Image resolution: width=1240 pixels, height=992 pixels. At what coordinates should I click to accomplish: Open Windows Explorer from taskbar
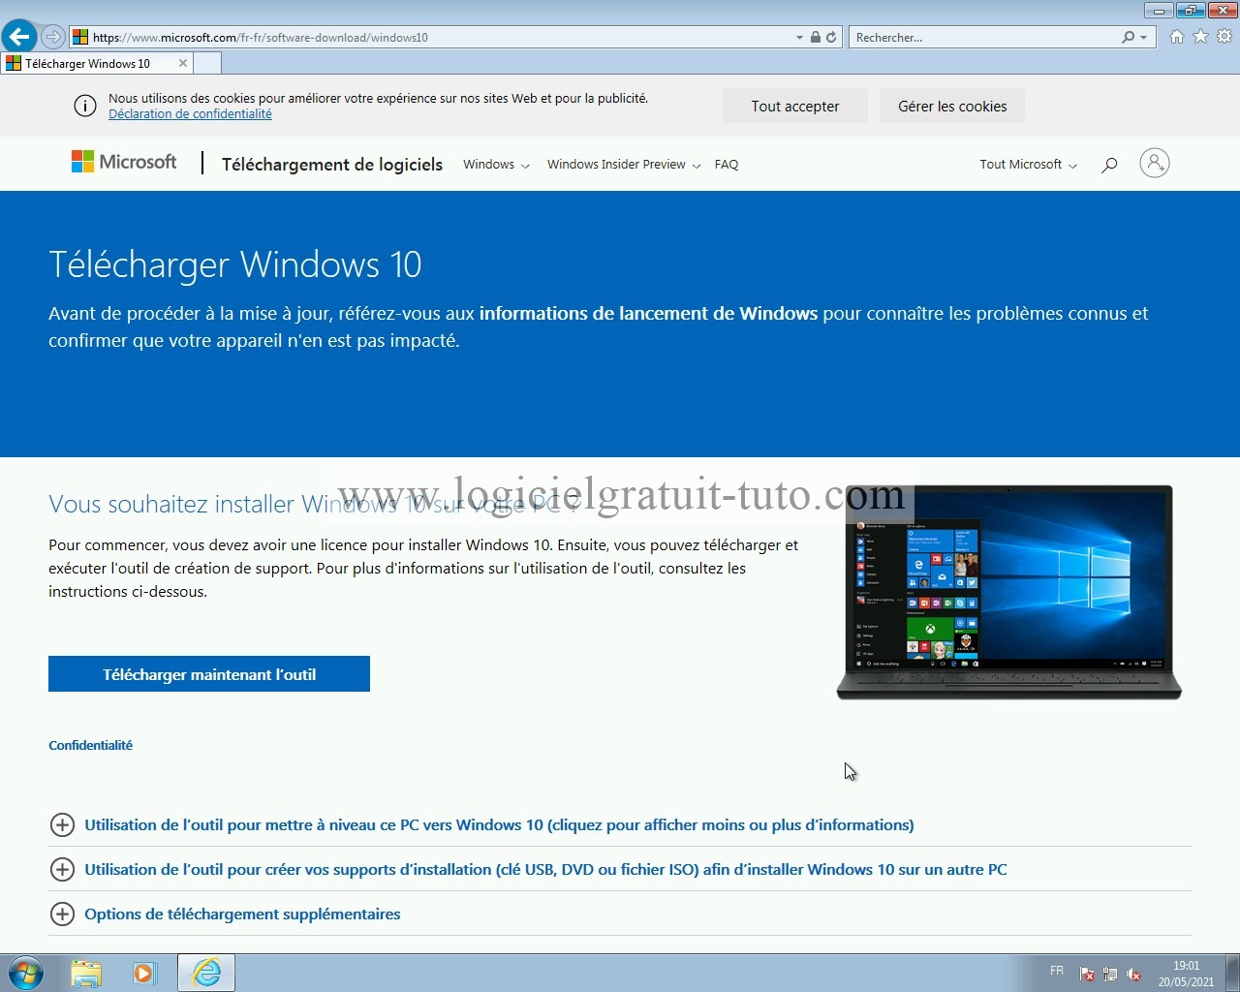[86, 973]
